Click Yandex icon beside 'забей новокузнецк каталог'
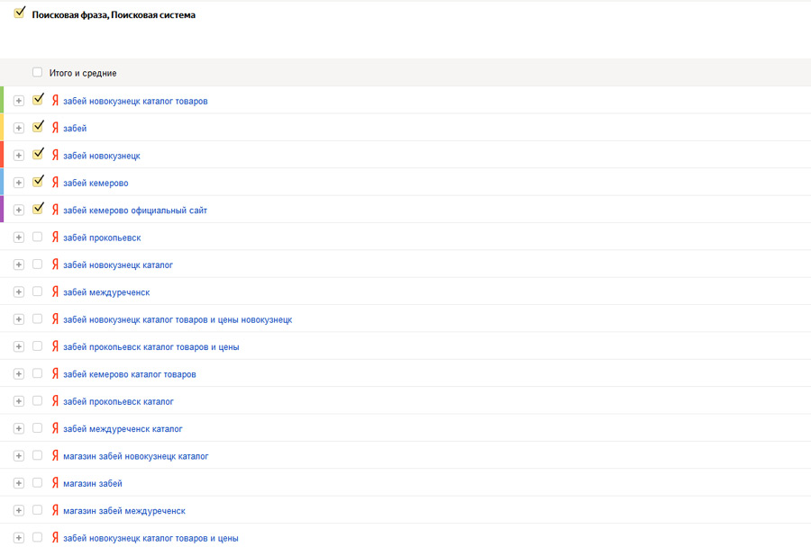 pos(55,265)
